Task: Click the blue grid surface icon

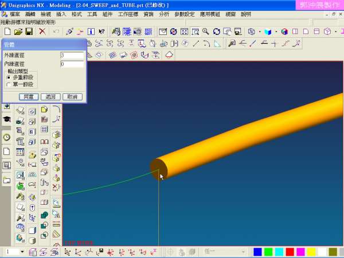Action: tap(112, 55)
